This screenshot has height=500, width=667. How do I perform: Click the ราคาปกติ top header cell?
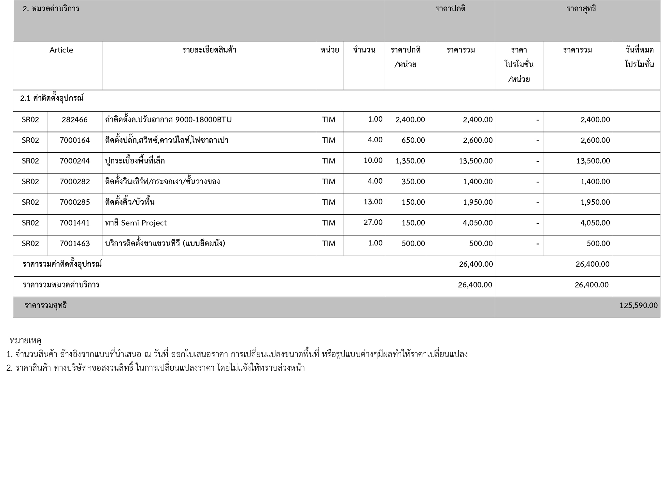click(x=450, y=9)
